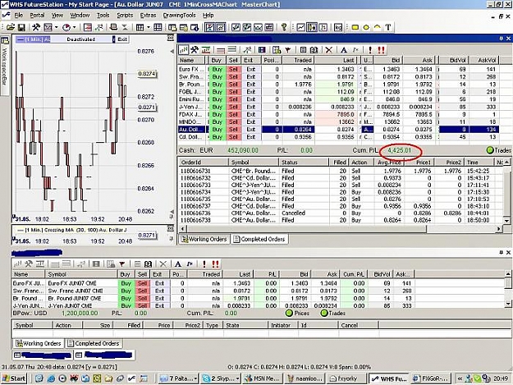Select cancelled order row 1180616736
Screen dimensions: 513x385
click(341, 213)
